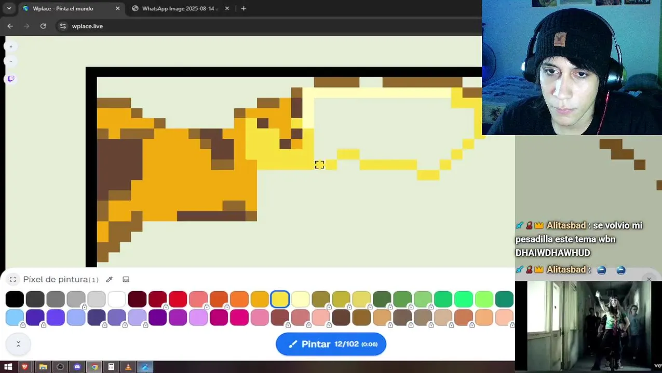Open Calculator from the taskbar
The height and width of the screenshot is (373, 662).
(111, 367)
